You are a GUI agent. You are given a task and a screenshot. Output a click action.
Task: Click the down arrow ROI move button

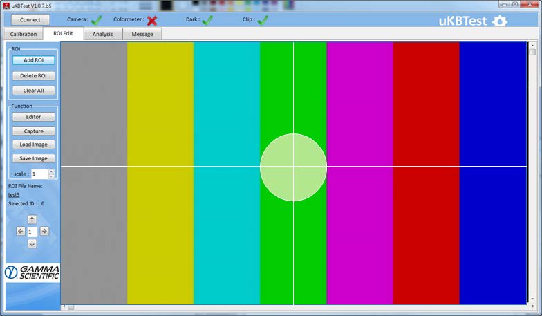click(32, 243)
